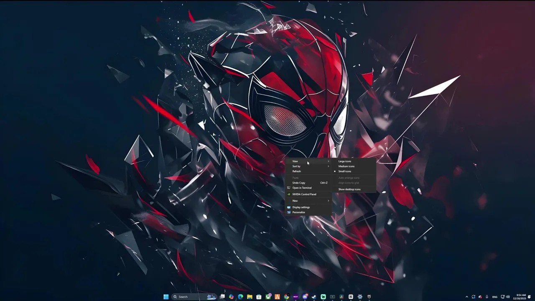Open the volume speaker tray icon

[508, 297]
